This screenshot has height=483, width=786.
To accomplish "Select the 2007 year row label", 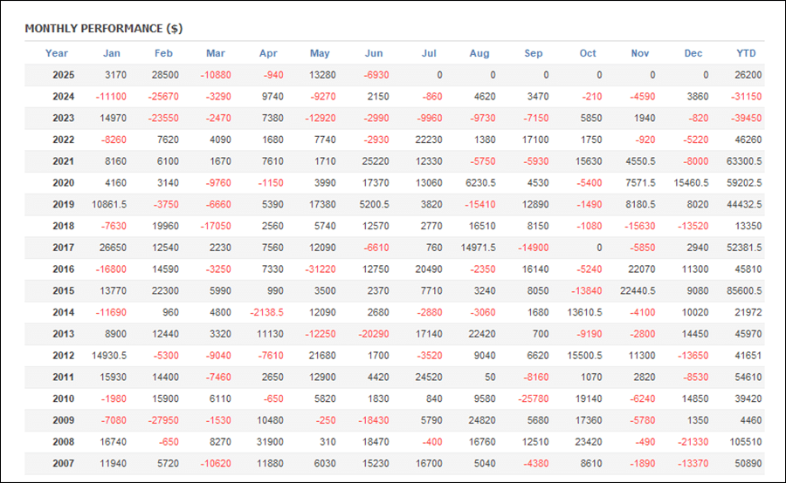I will (63, 464).
